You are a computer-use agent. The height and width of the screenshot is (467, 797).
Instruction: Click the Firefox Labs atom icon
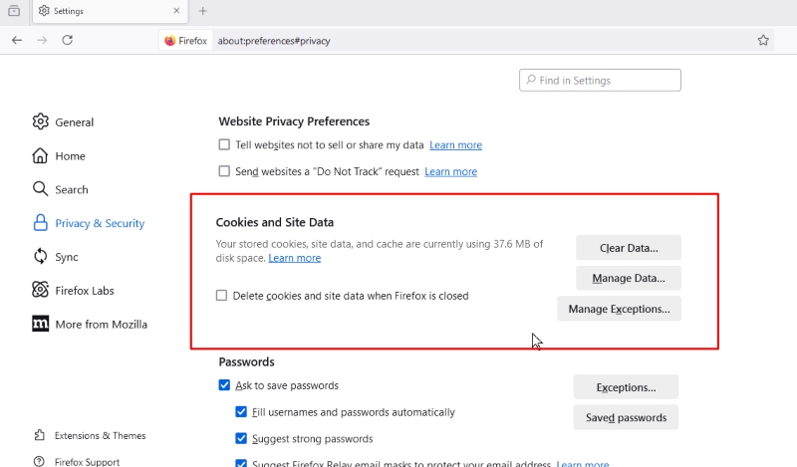coord(40,290)
